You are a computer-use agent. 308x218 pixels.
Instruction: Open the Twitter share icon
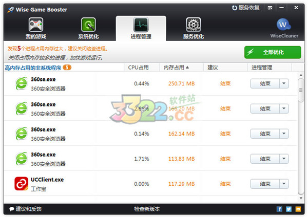click(288, 209)
